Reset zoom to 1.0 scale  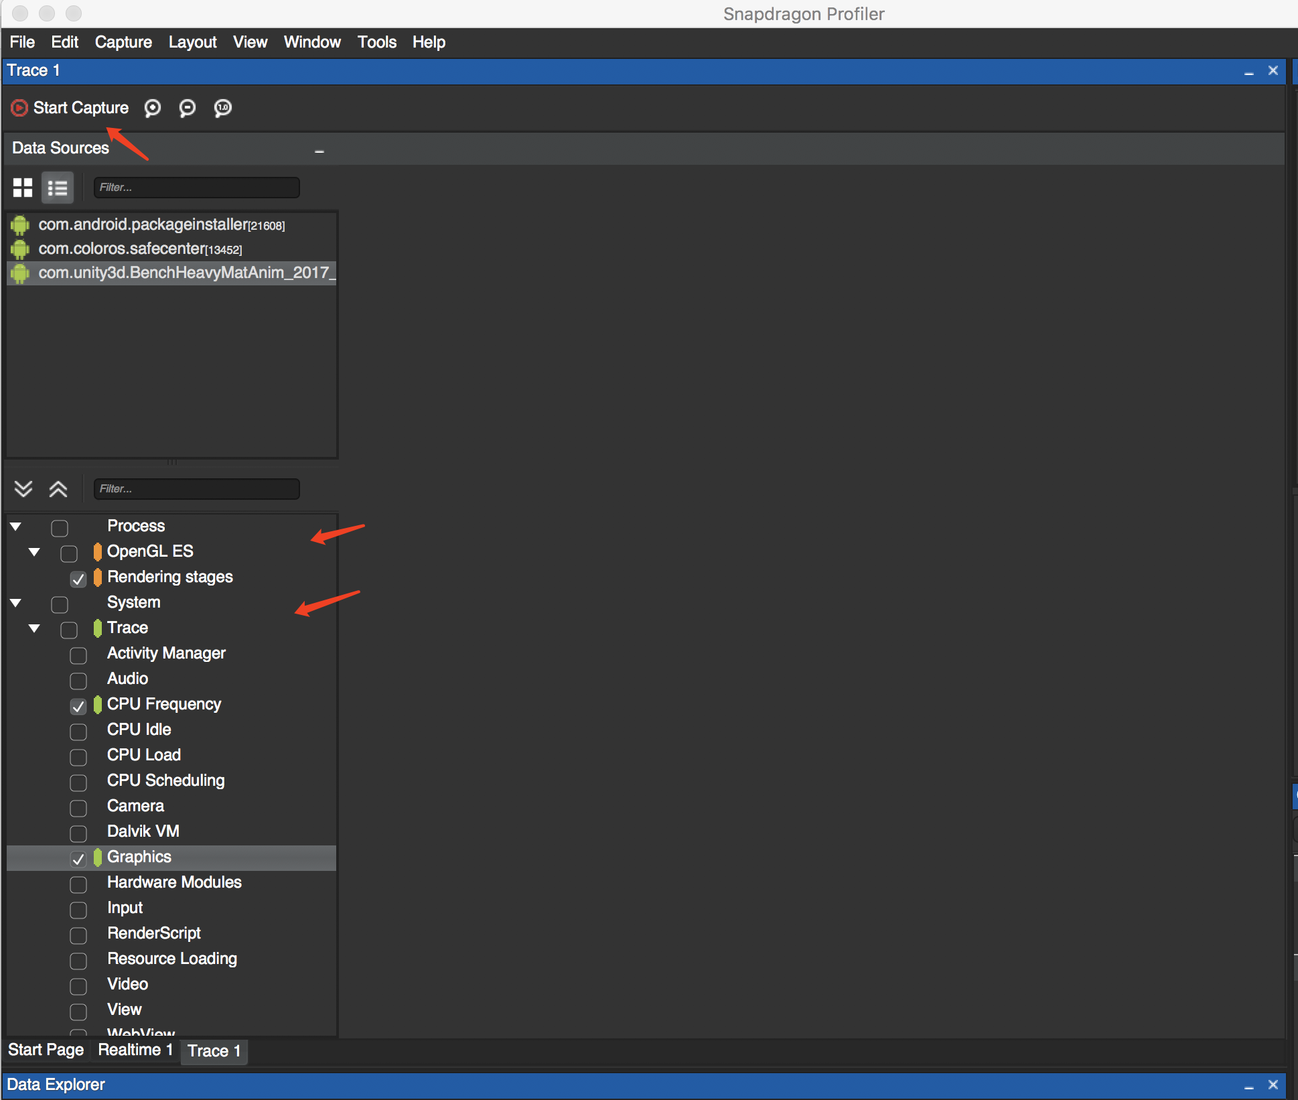pos(222,108)
